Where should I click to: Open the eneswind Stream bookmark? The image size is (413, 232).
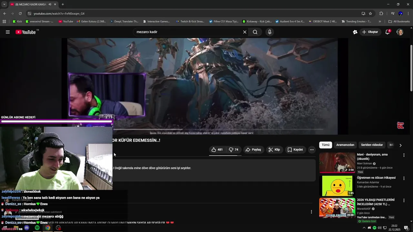(x=39, y=22)
